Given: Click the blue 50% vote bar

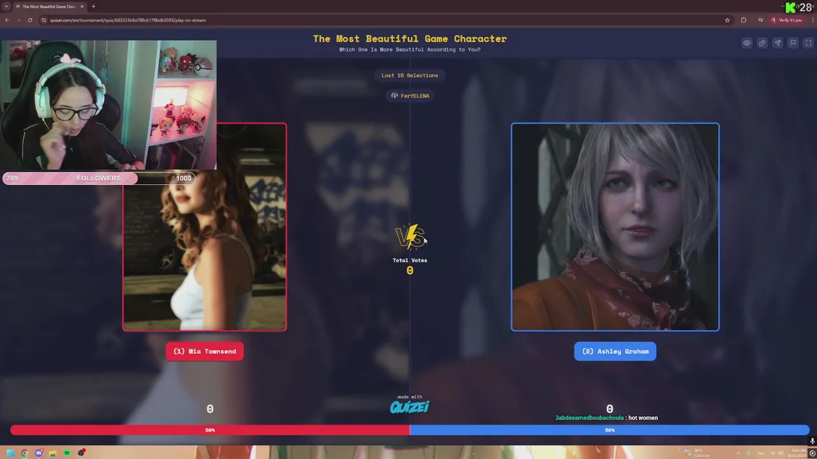Looking at the screenshot, I should point(610,430).
